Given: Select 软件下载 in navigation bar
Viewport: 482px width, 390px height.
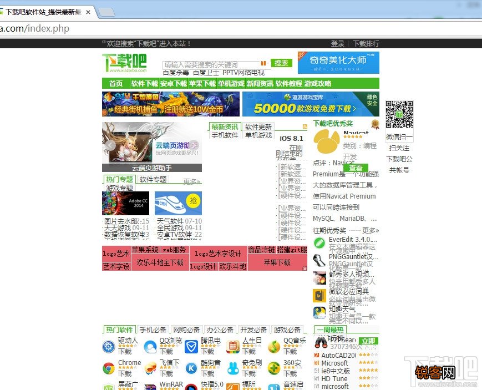Looking at the screenshot, I should pyautogui.click(x=144, y=83).
